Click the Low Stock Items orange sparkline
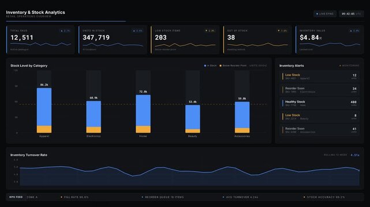The height and width of the screenshot is (207, 370). [x=185, y=45]
